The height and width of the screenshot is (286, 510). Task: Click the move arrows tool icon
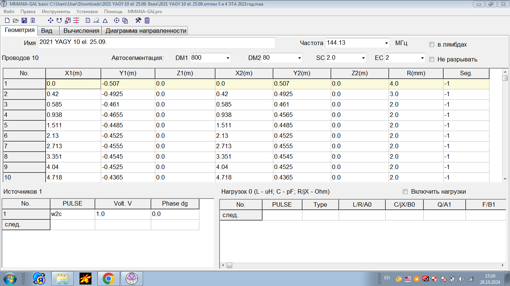[51, 20]
